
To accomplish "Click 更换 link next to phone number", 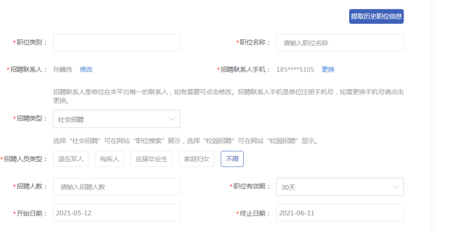I will 328,69.
